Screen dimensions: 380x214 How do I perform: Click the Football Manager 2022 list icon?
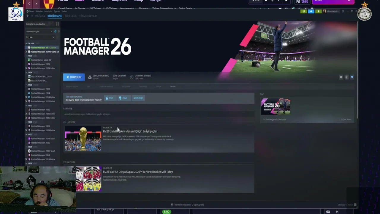(29, 110)
